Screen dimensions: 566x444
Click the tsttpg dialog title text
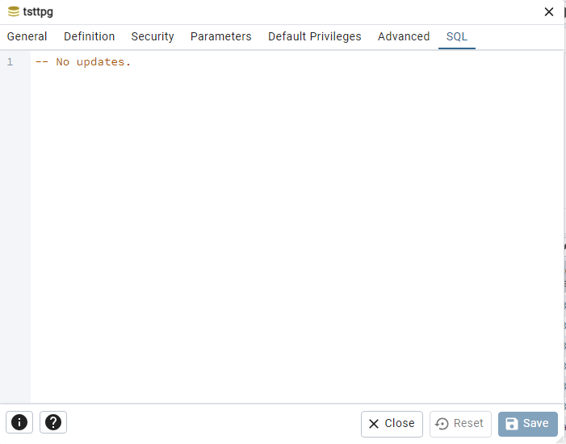click(x=38, y=12)
